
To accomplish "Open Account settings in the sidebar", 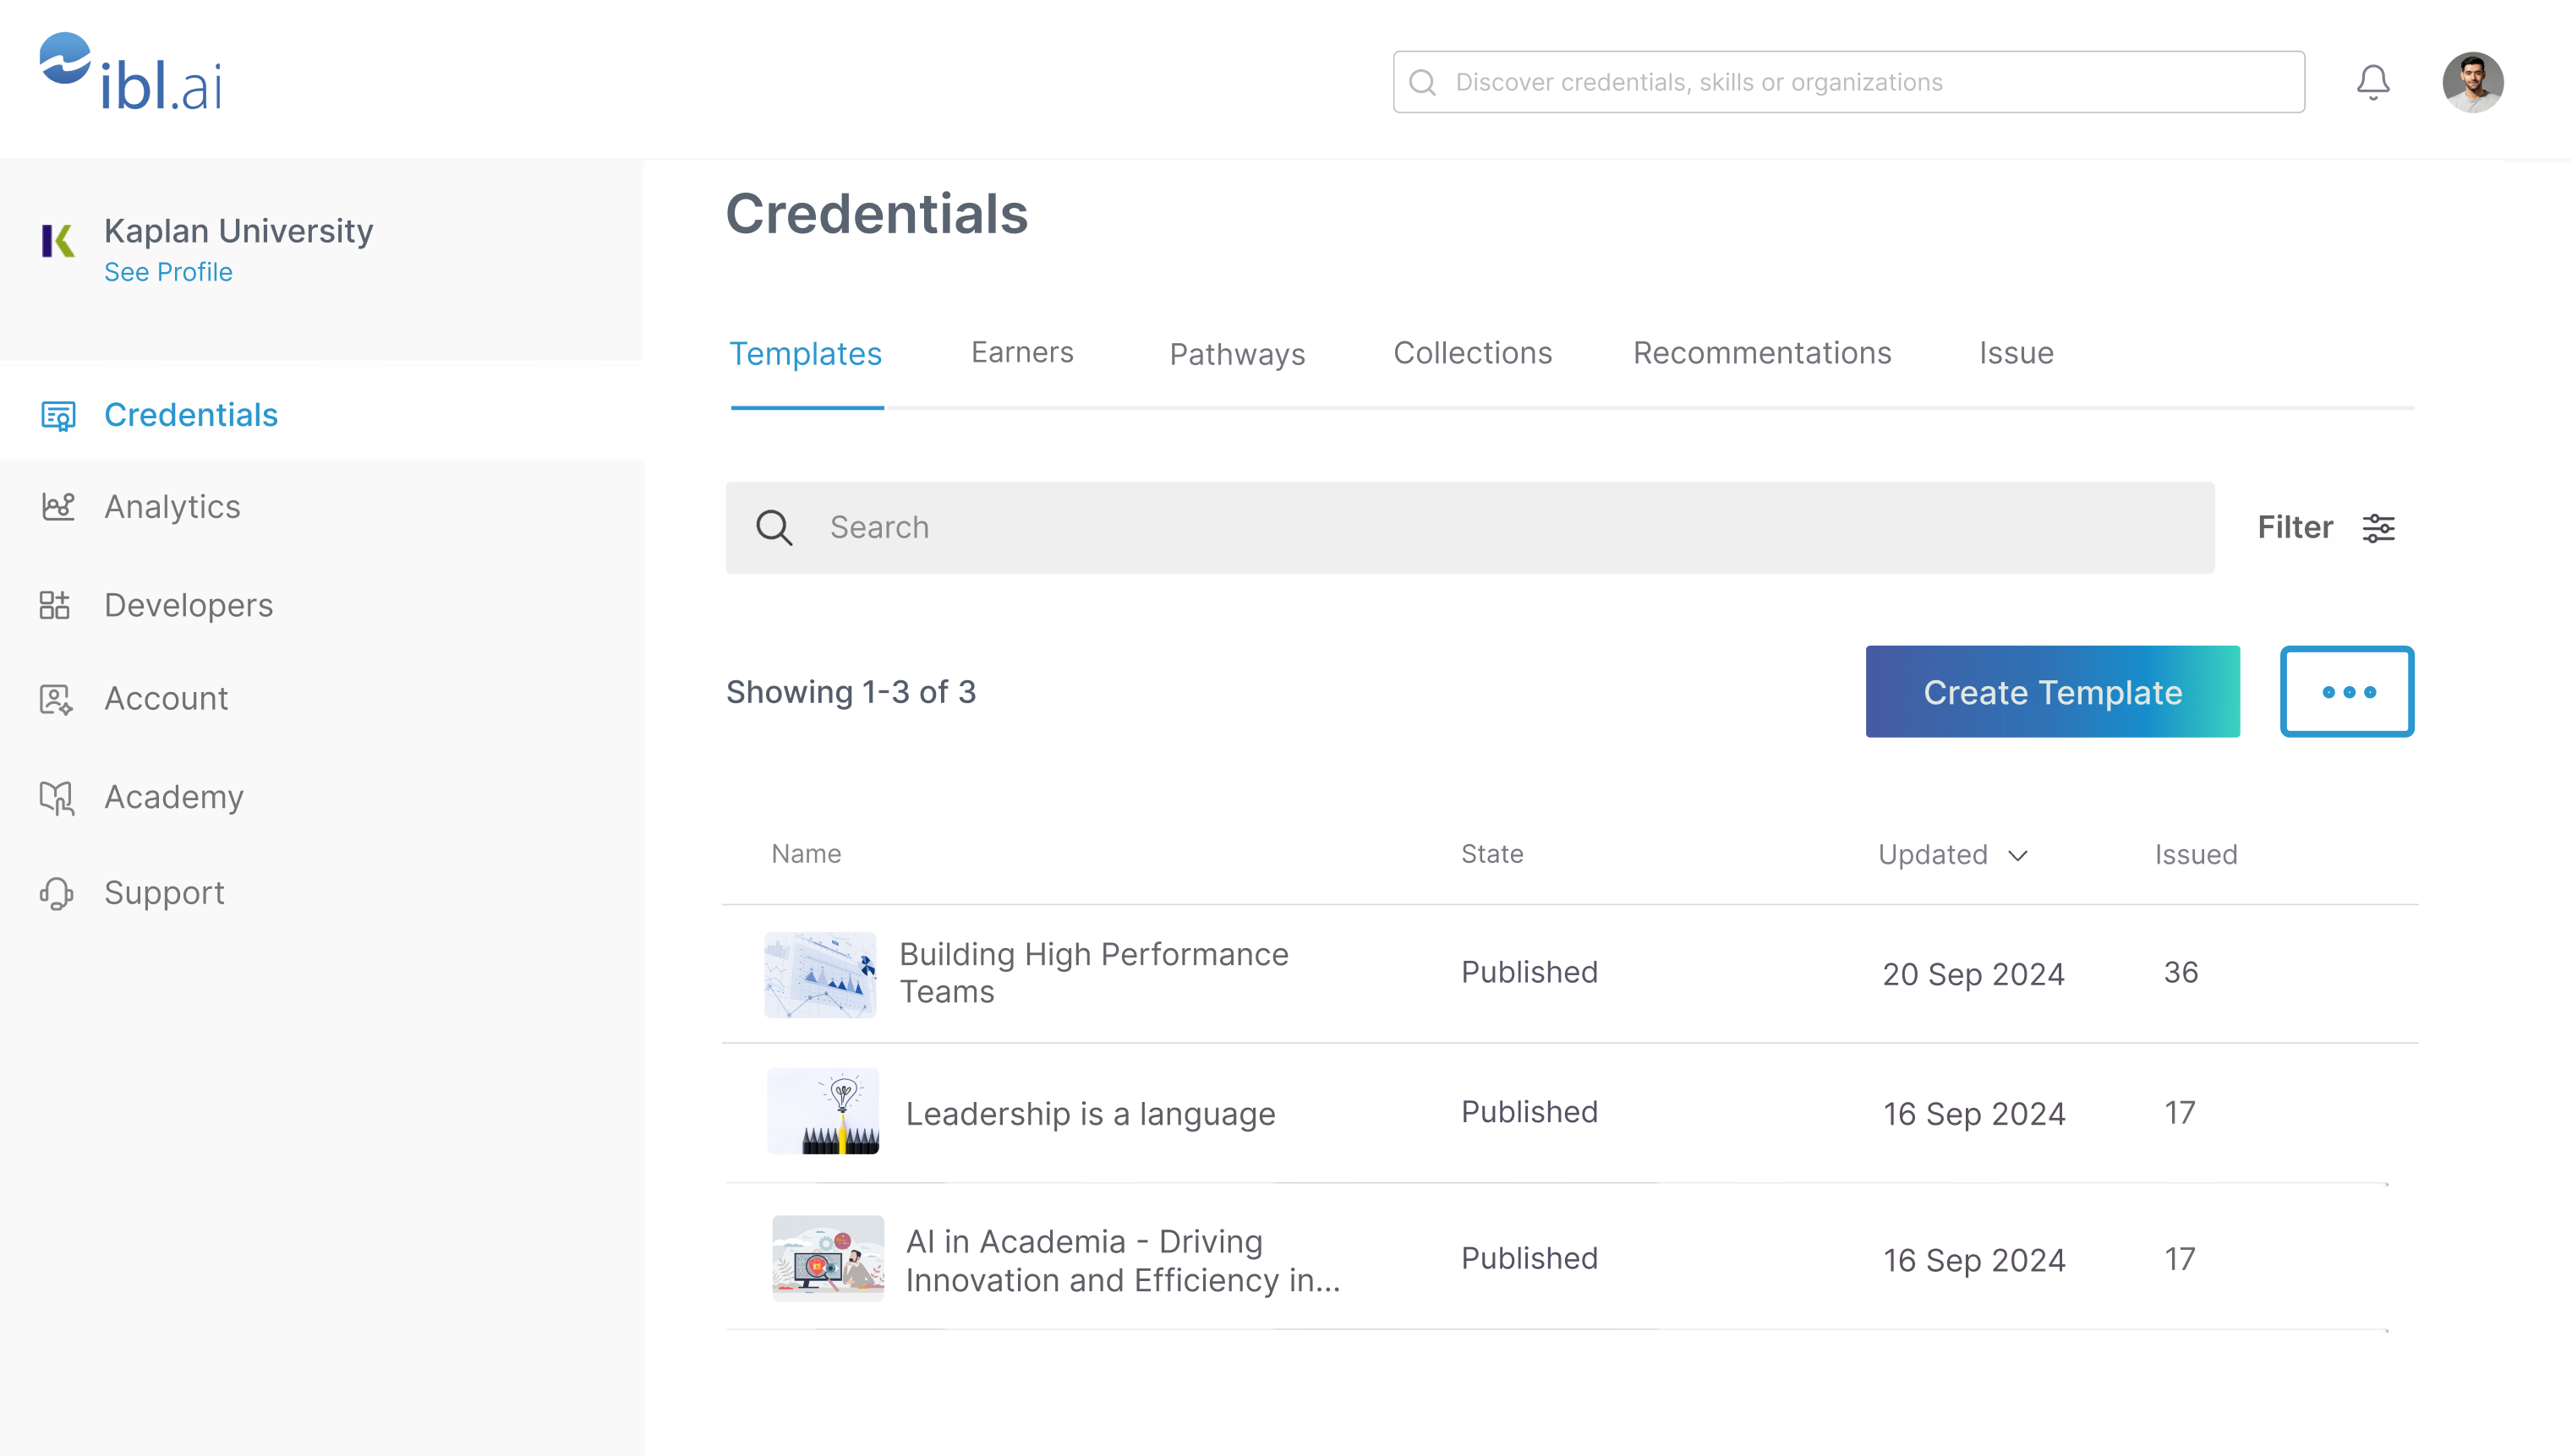I will tap(166, 698).
